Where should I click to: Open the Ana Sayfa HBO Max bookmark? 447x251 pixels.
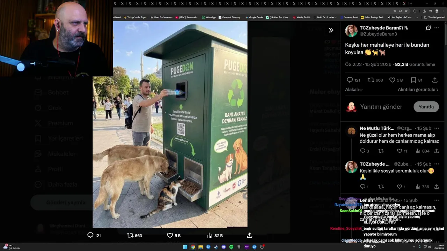coord(400,17)
